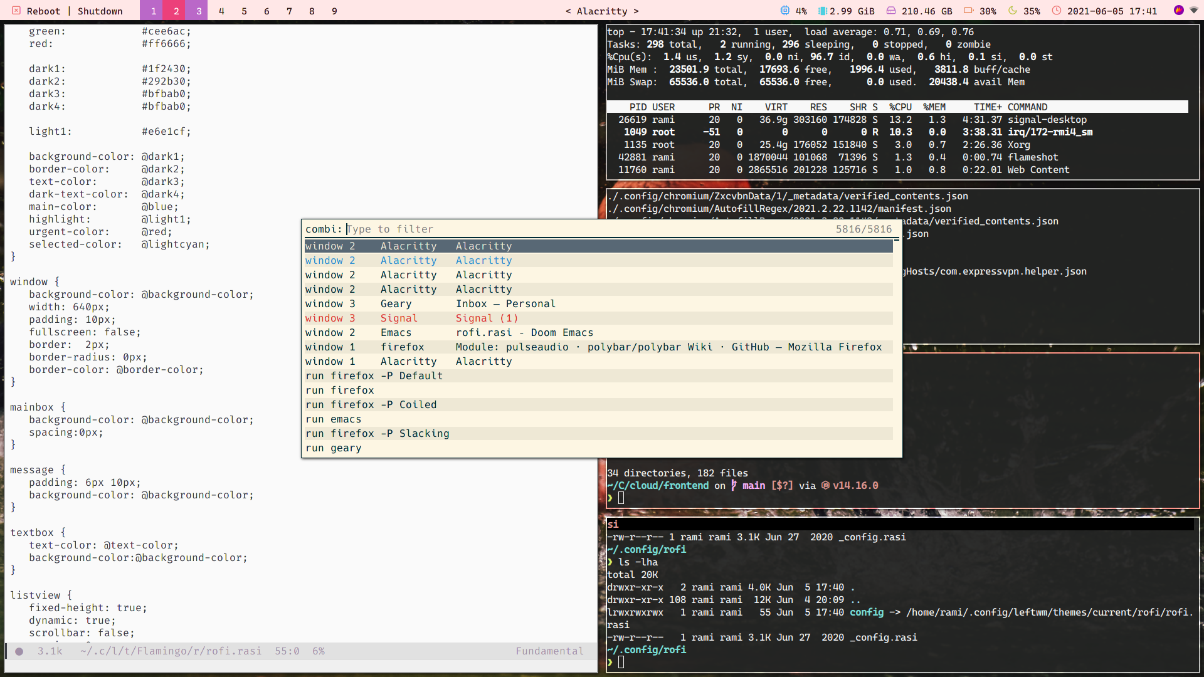
Task: Open the Flameshot tray icon
Action: click(x=1178, y=10)
